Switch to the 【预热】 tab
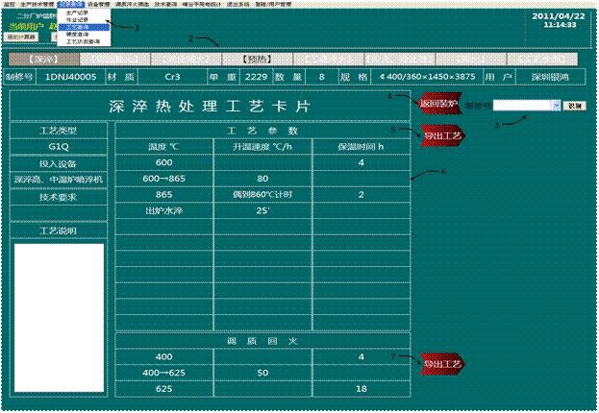This screenshot has width=599, height=413. [x=255, y=60]
